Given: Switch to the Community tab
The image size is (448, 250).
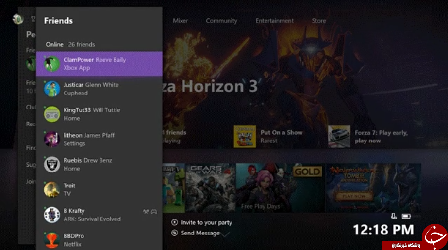Looking at the screenshot, I should coord(221,21).
